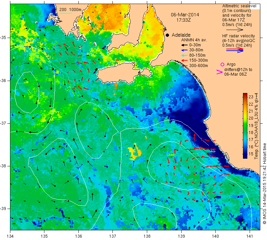Screen dimensions: 267x240
Task: Click the magenta drifters chevron symbol
Action: click(220, 72)
